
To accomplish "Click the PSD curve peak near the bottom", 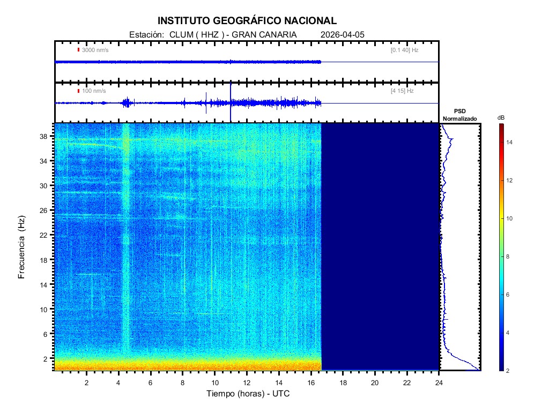I will click(477, 369).
